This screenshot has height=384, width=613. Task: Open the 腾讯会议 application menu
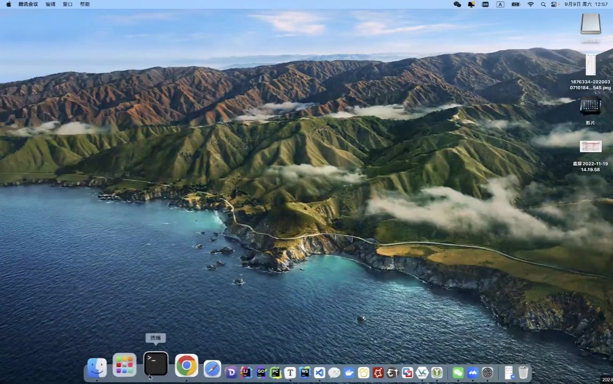[x=28, y=4]
